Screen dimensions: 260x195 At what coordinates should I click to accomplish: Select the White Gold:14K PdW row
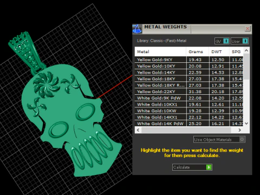[x=189, y=123]
